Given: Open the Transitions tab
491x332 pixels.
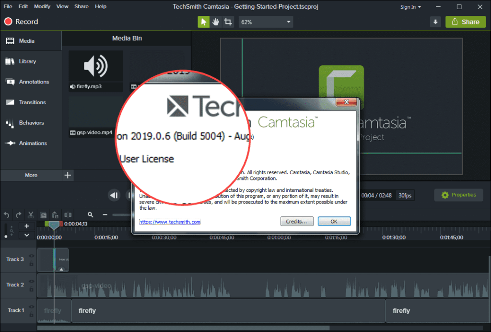Looking at the screenshot, I should (x=31, y=102).
